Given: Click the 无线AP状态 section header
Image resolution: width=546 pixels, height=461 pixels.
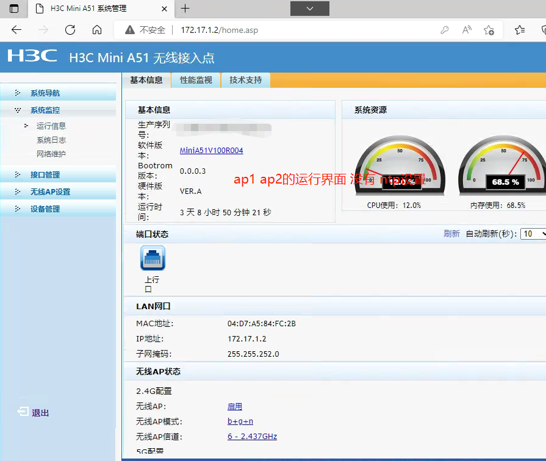Looking at the screenshot, I should [159, 371].
